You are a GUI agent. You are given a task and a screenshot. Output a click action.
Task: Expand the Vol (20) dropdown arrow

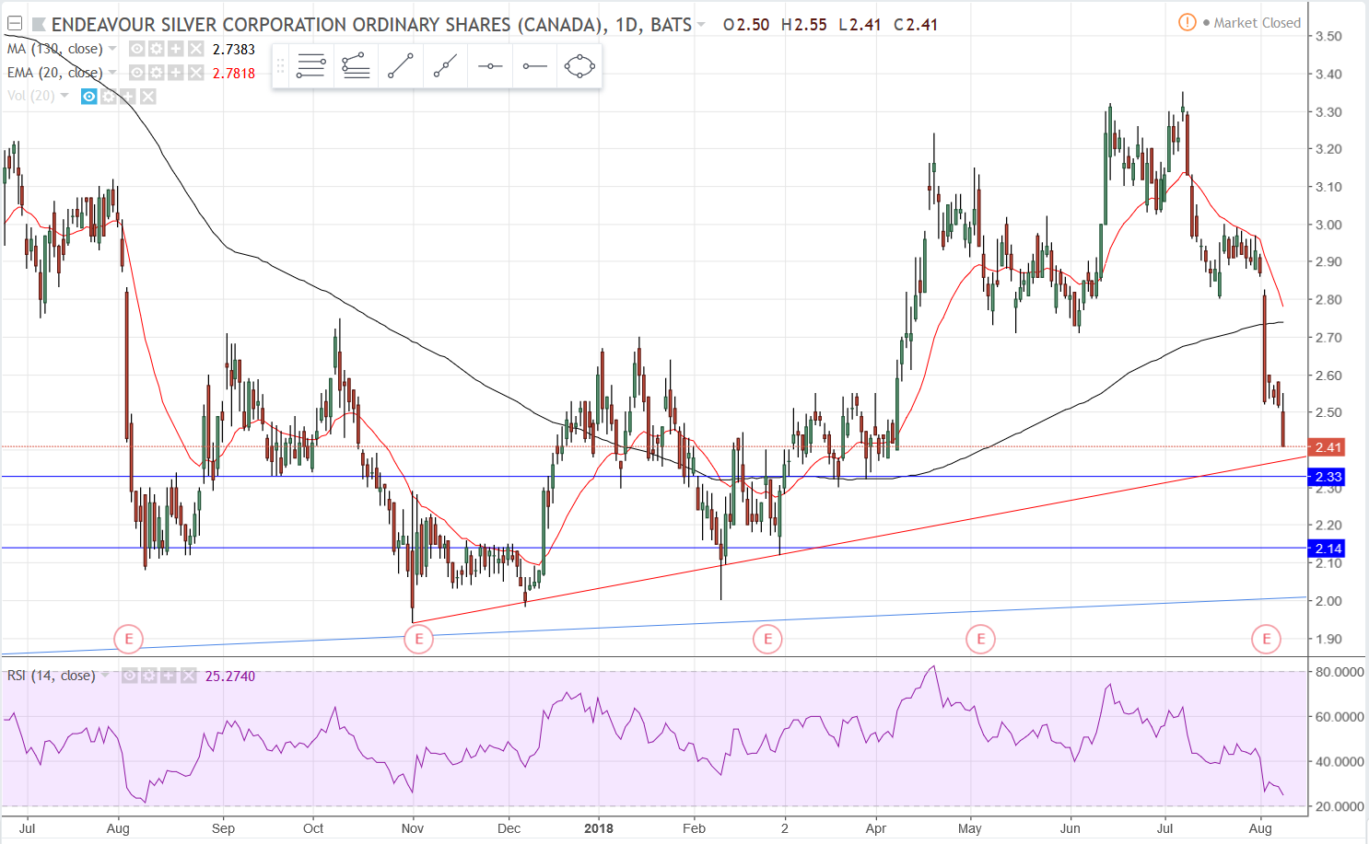(x=64, y=96)
